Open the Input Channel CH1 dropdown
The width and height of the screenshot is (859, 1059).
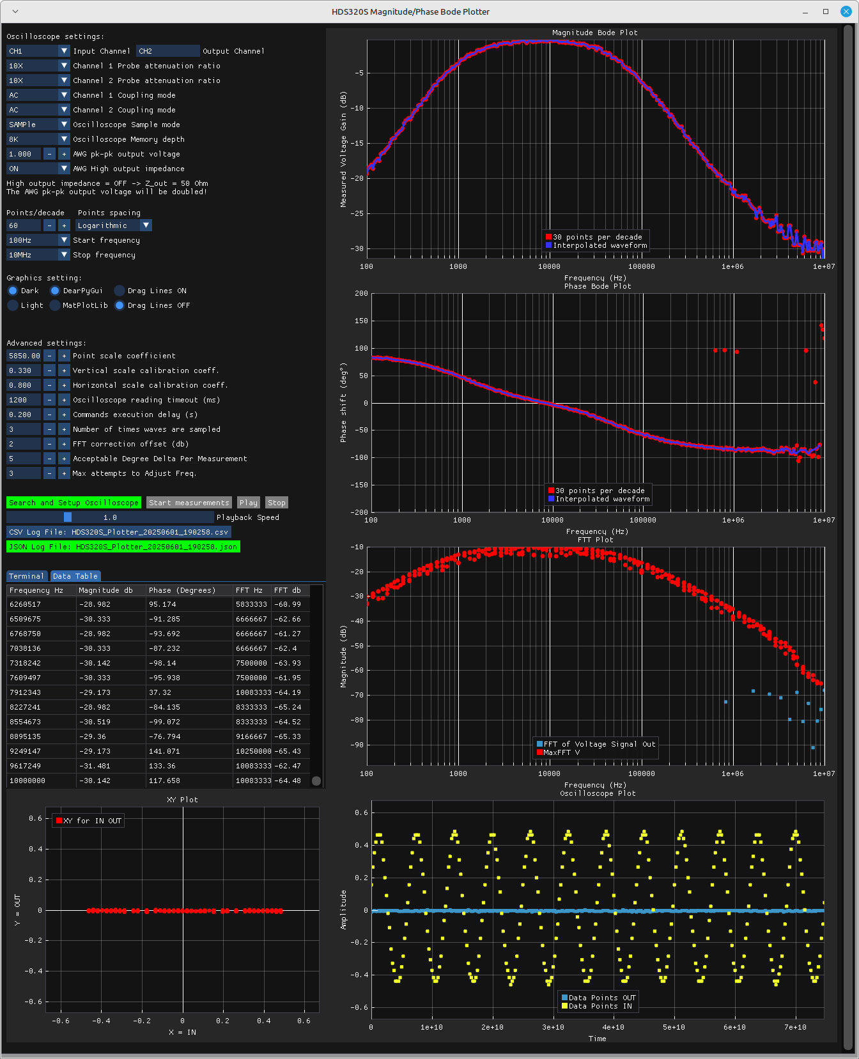[x=38, y=51]
